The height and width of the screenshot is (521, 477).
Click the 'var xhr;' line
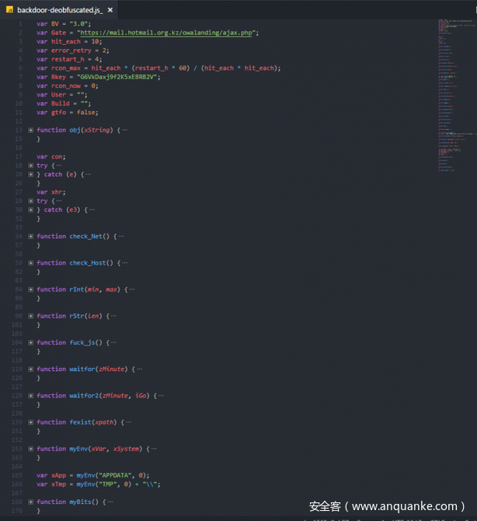[50, 192]
